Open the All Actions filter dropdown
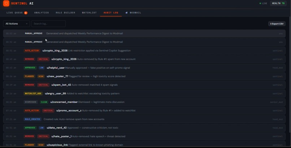Image resolution: width=291 pixels, height=148 pixels. pyautogui.click(x=16, y=24)
